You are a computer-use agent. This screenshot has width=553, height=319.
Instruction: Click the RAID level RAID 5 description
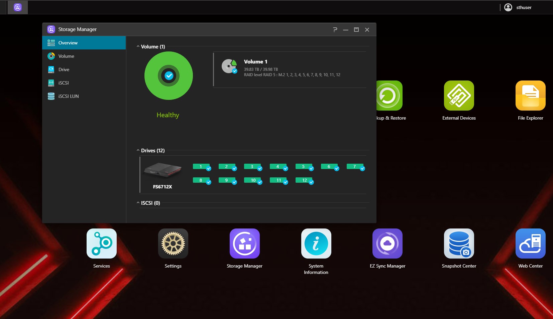pyautogui.click(x=292, y=75)
